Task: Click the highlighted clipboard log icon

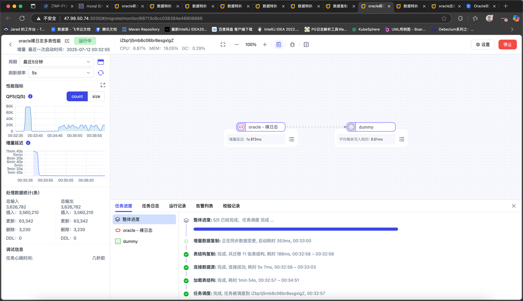Action: point(279,44)
